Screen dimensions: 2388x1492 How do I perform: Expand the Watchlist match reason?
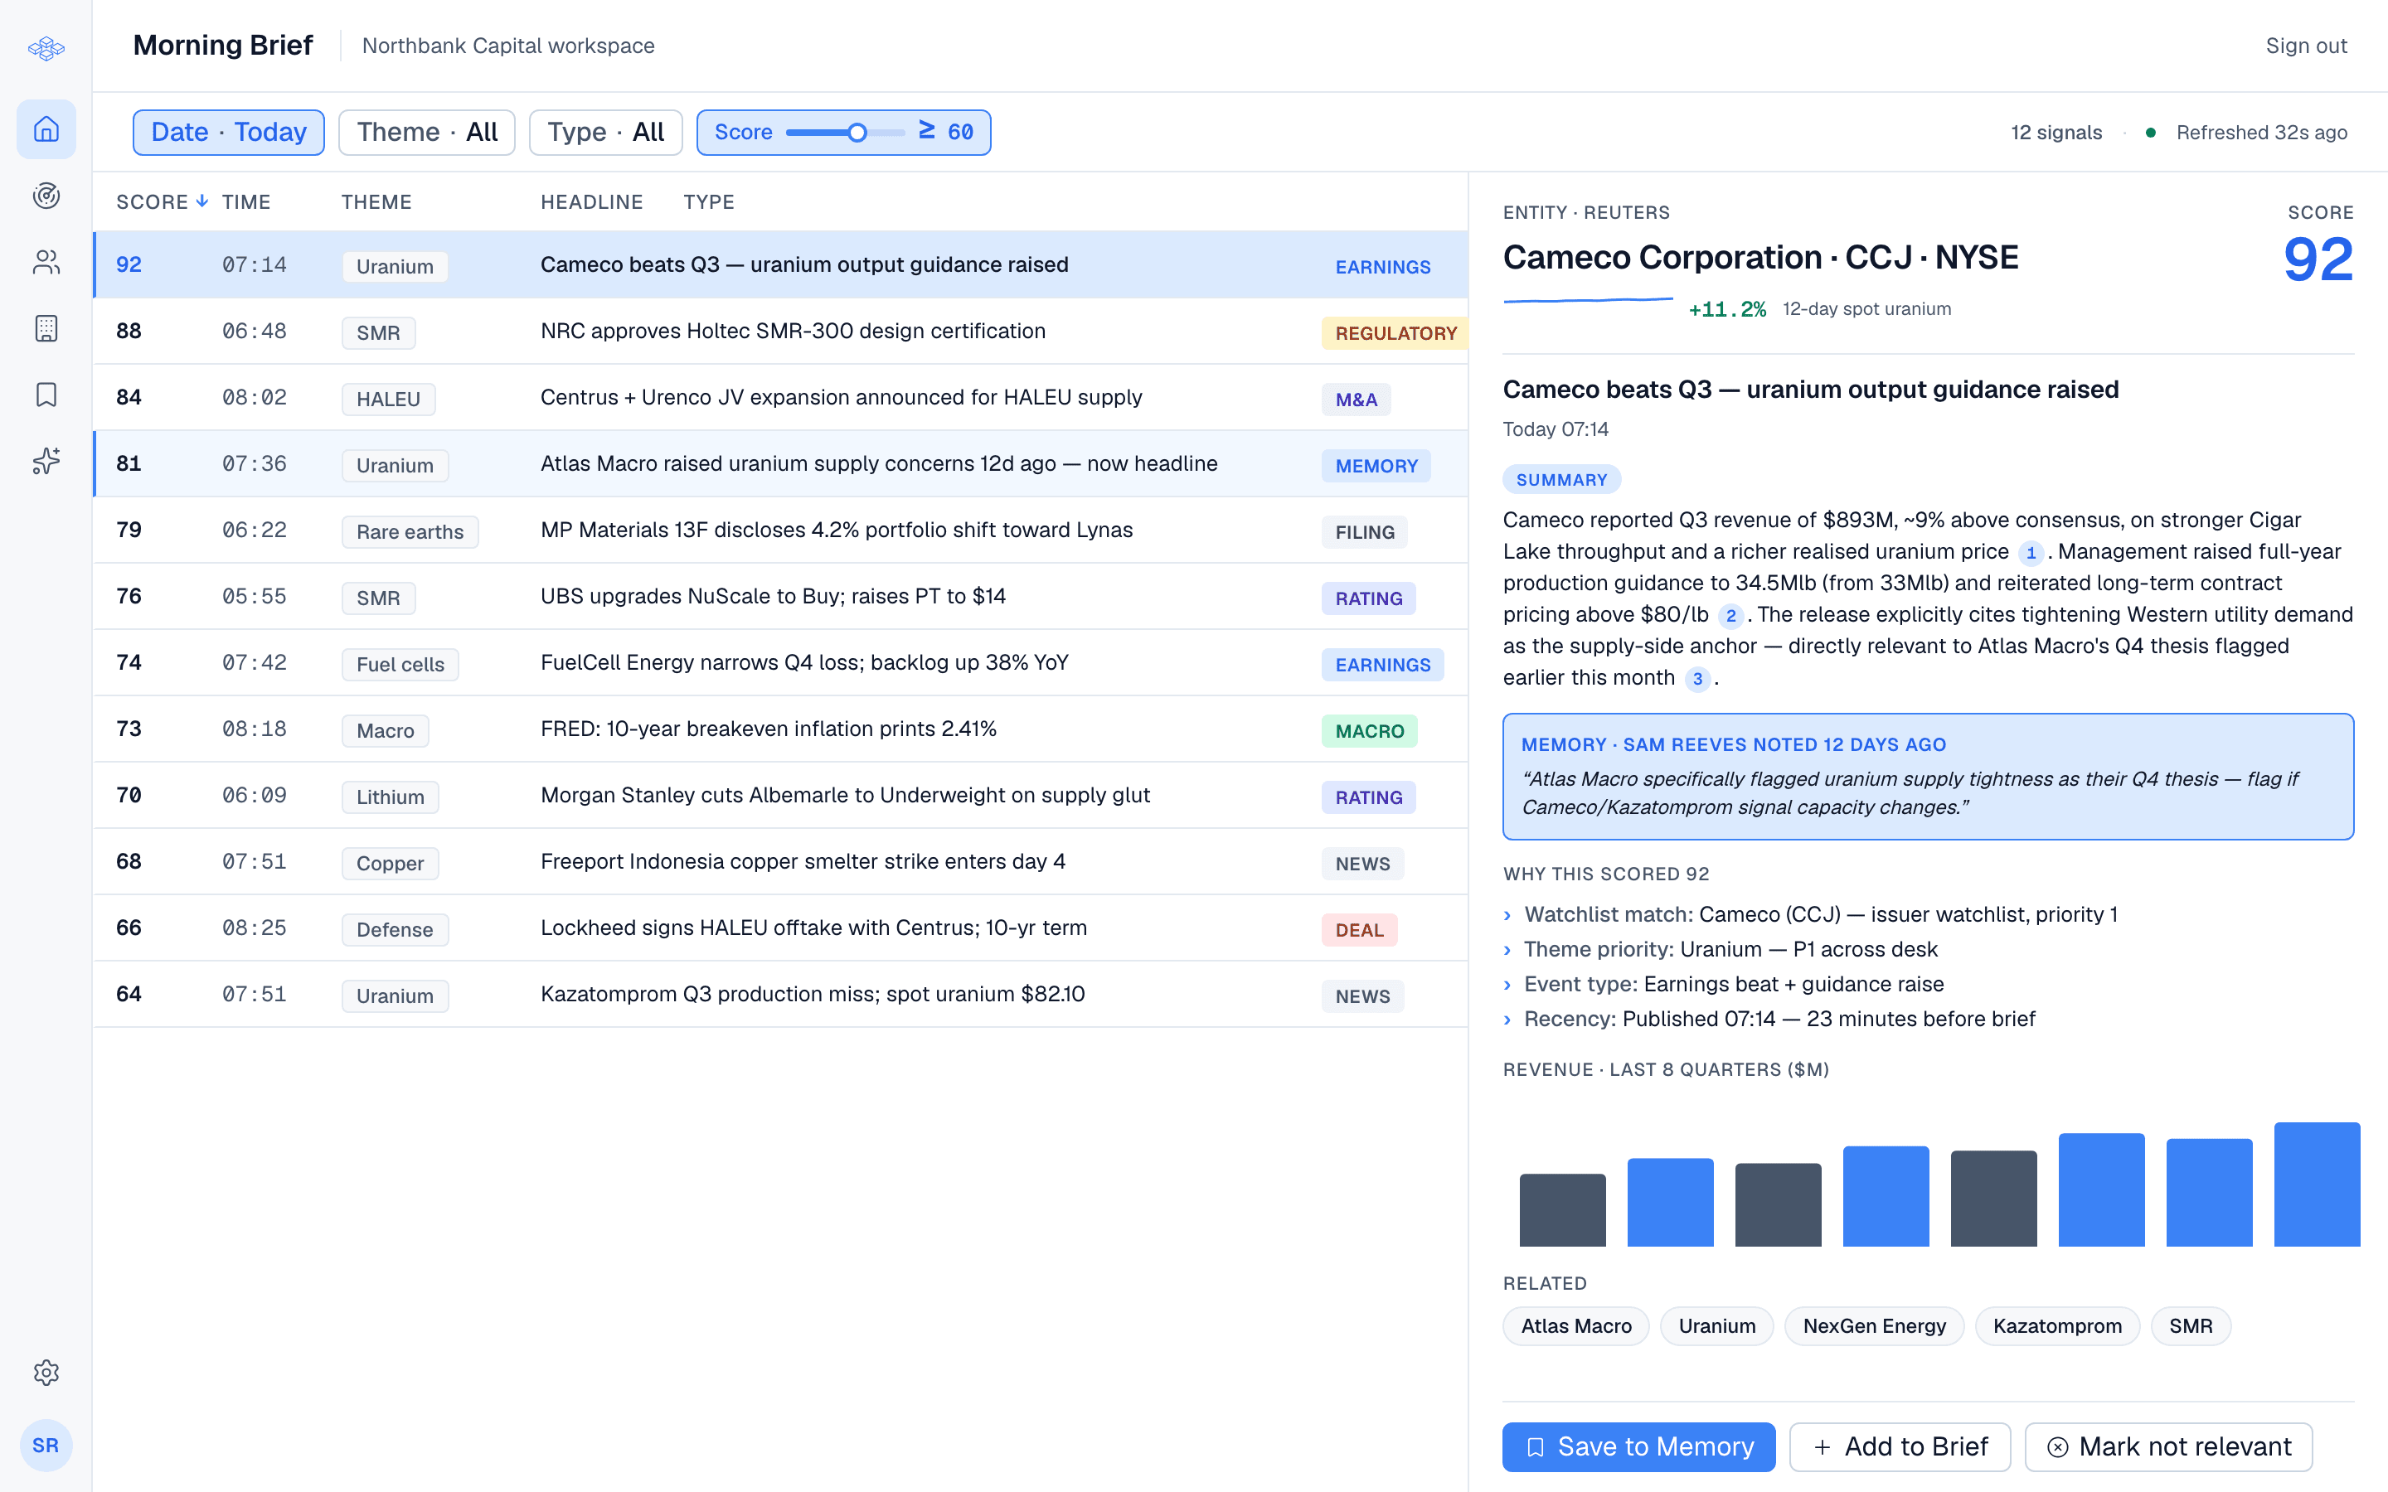tap(1811, 915)
